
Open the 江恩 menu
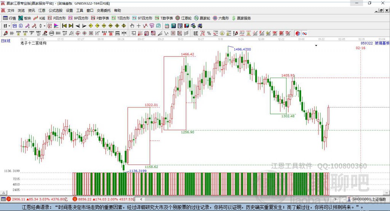click(x=42, y=10)
